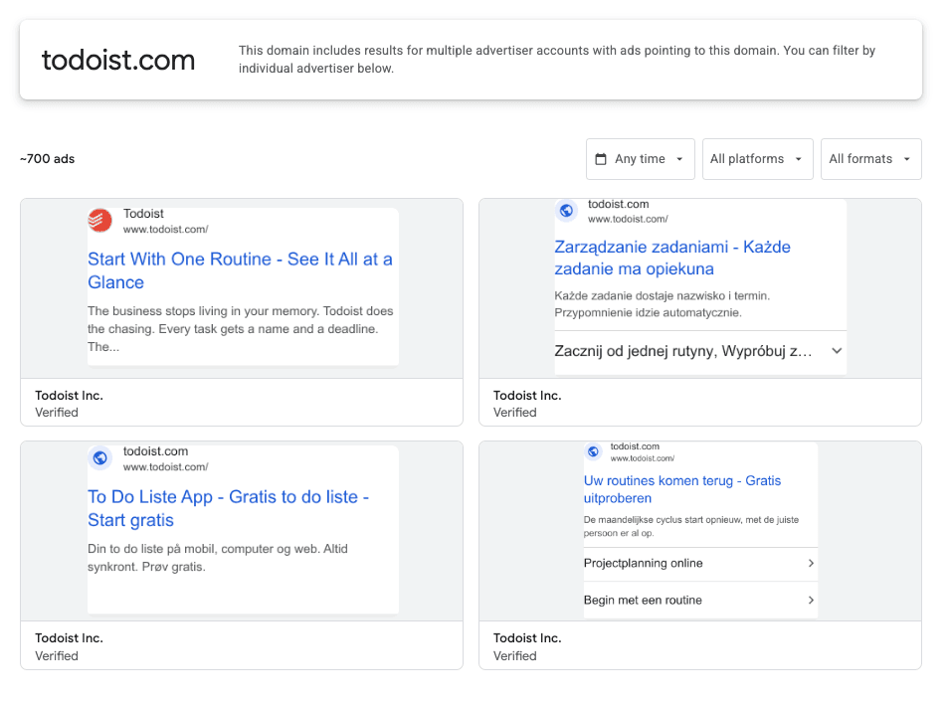Click the www.todoist.com/ URL in the To Do Liste App ad

[x=166, y=467]
